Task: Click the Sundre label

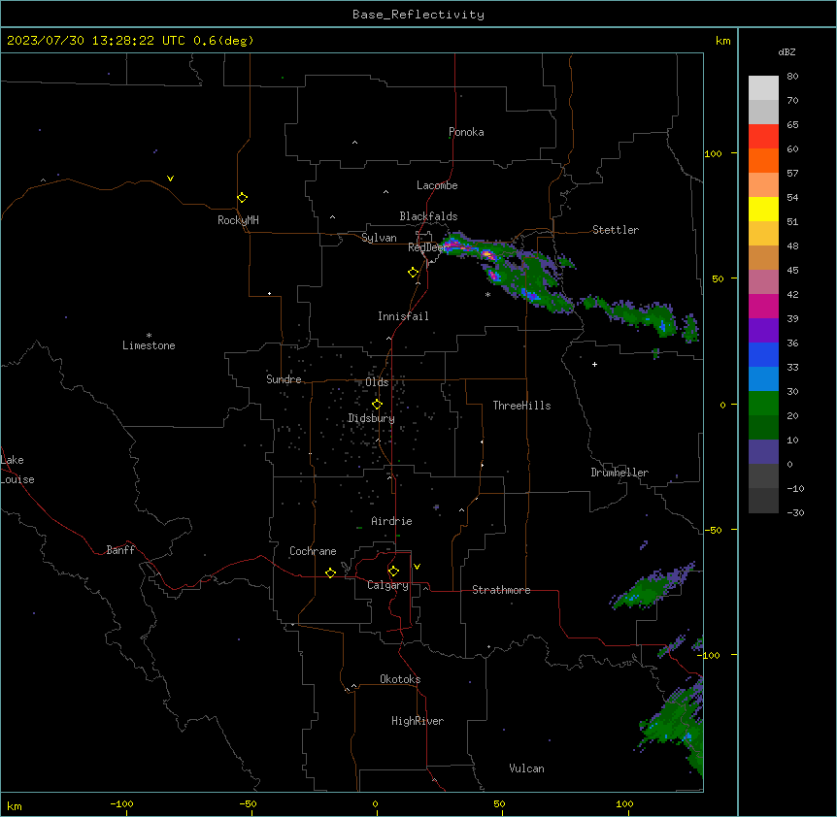Action: click(284, 379)
